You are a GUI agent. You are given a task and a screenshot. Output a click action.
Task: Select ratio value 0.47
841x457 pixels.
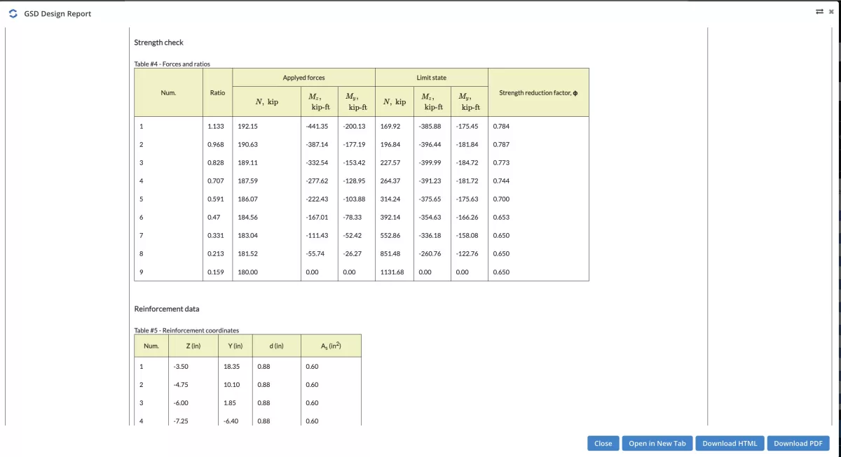click(214, 217)
